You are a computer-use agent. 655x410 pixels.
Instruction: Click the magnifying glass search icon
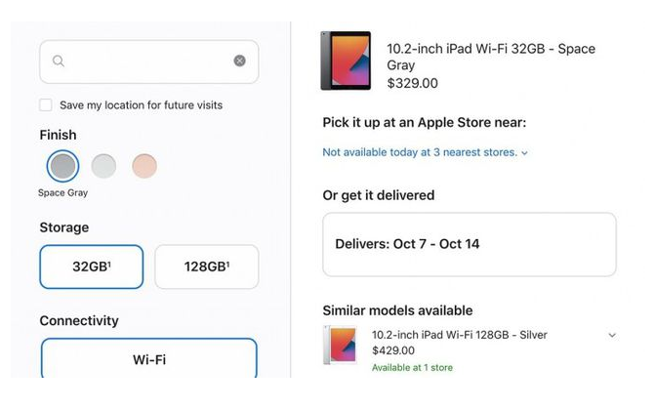(x=59, y=61)
